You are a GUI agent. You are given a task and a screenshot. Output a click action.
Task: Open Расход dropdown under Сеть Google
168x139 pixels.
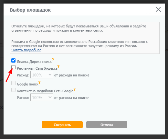pyautogui.click(x=42, y=97)
